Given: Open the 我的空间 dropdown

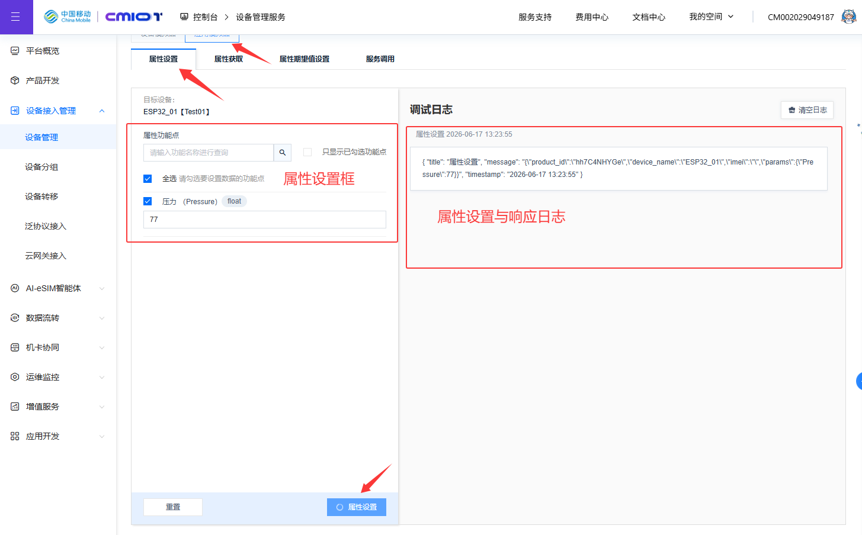Looking at the screenshot, I should click(711, 17).
